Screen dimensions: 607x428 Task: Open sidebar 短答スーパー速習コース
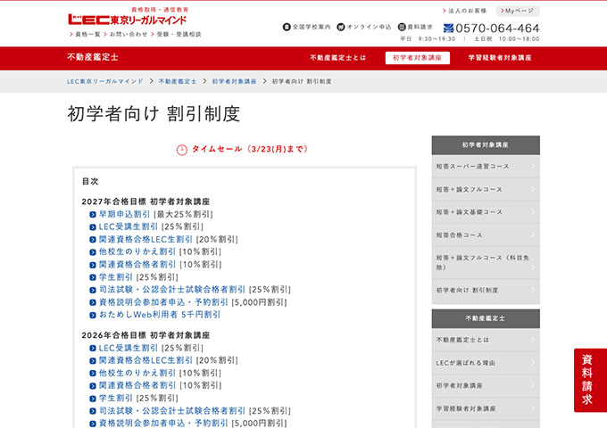click(486, 166)
